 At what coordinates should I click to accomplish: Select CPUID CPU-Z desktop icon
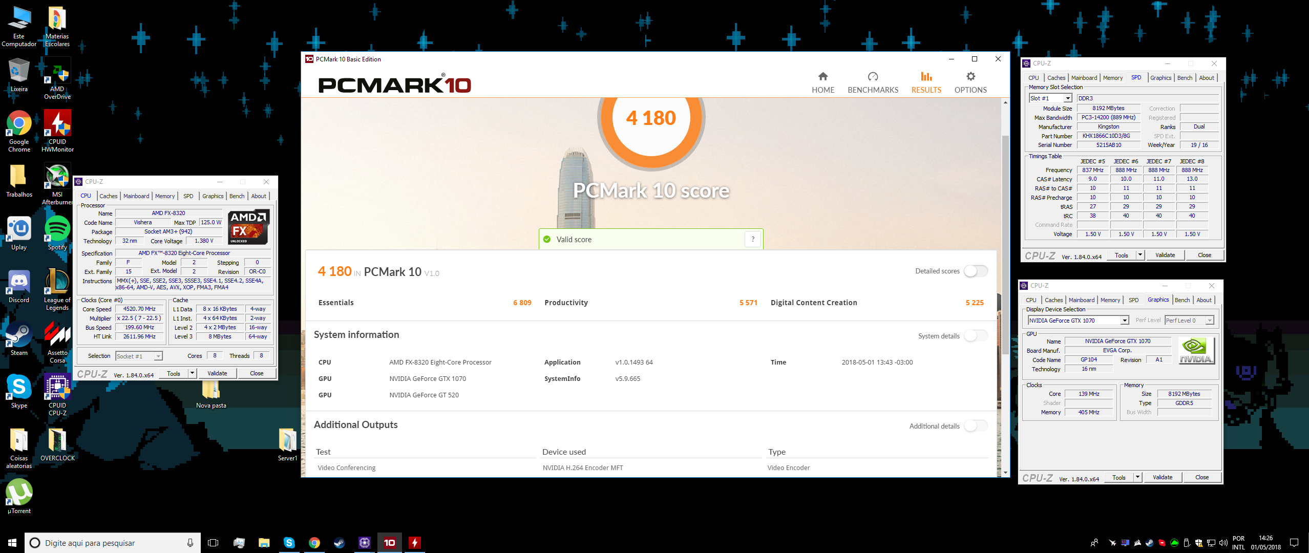[x=57, y=395]
